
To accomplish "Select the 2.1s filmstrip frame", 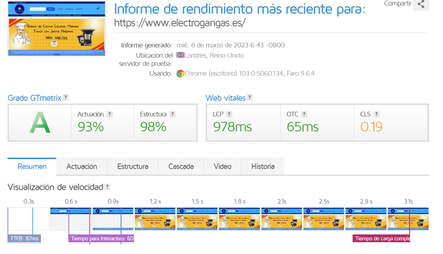I will click(282, 219).
